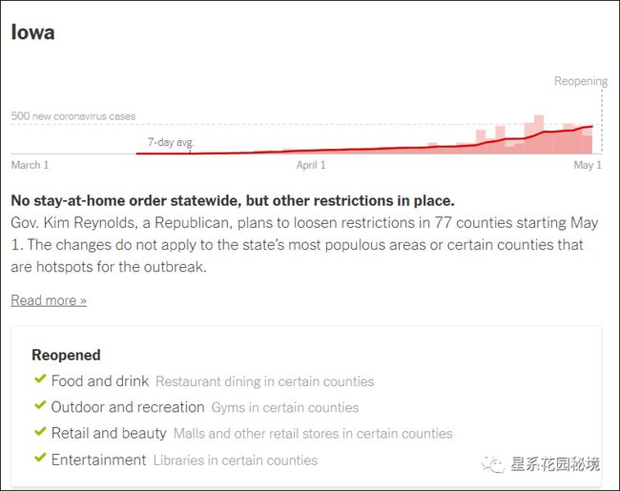Click the May 1 axis label
The width and height of the screenshot is (620, 491).
click(x=588, y=165)
